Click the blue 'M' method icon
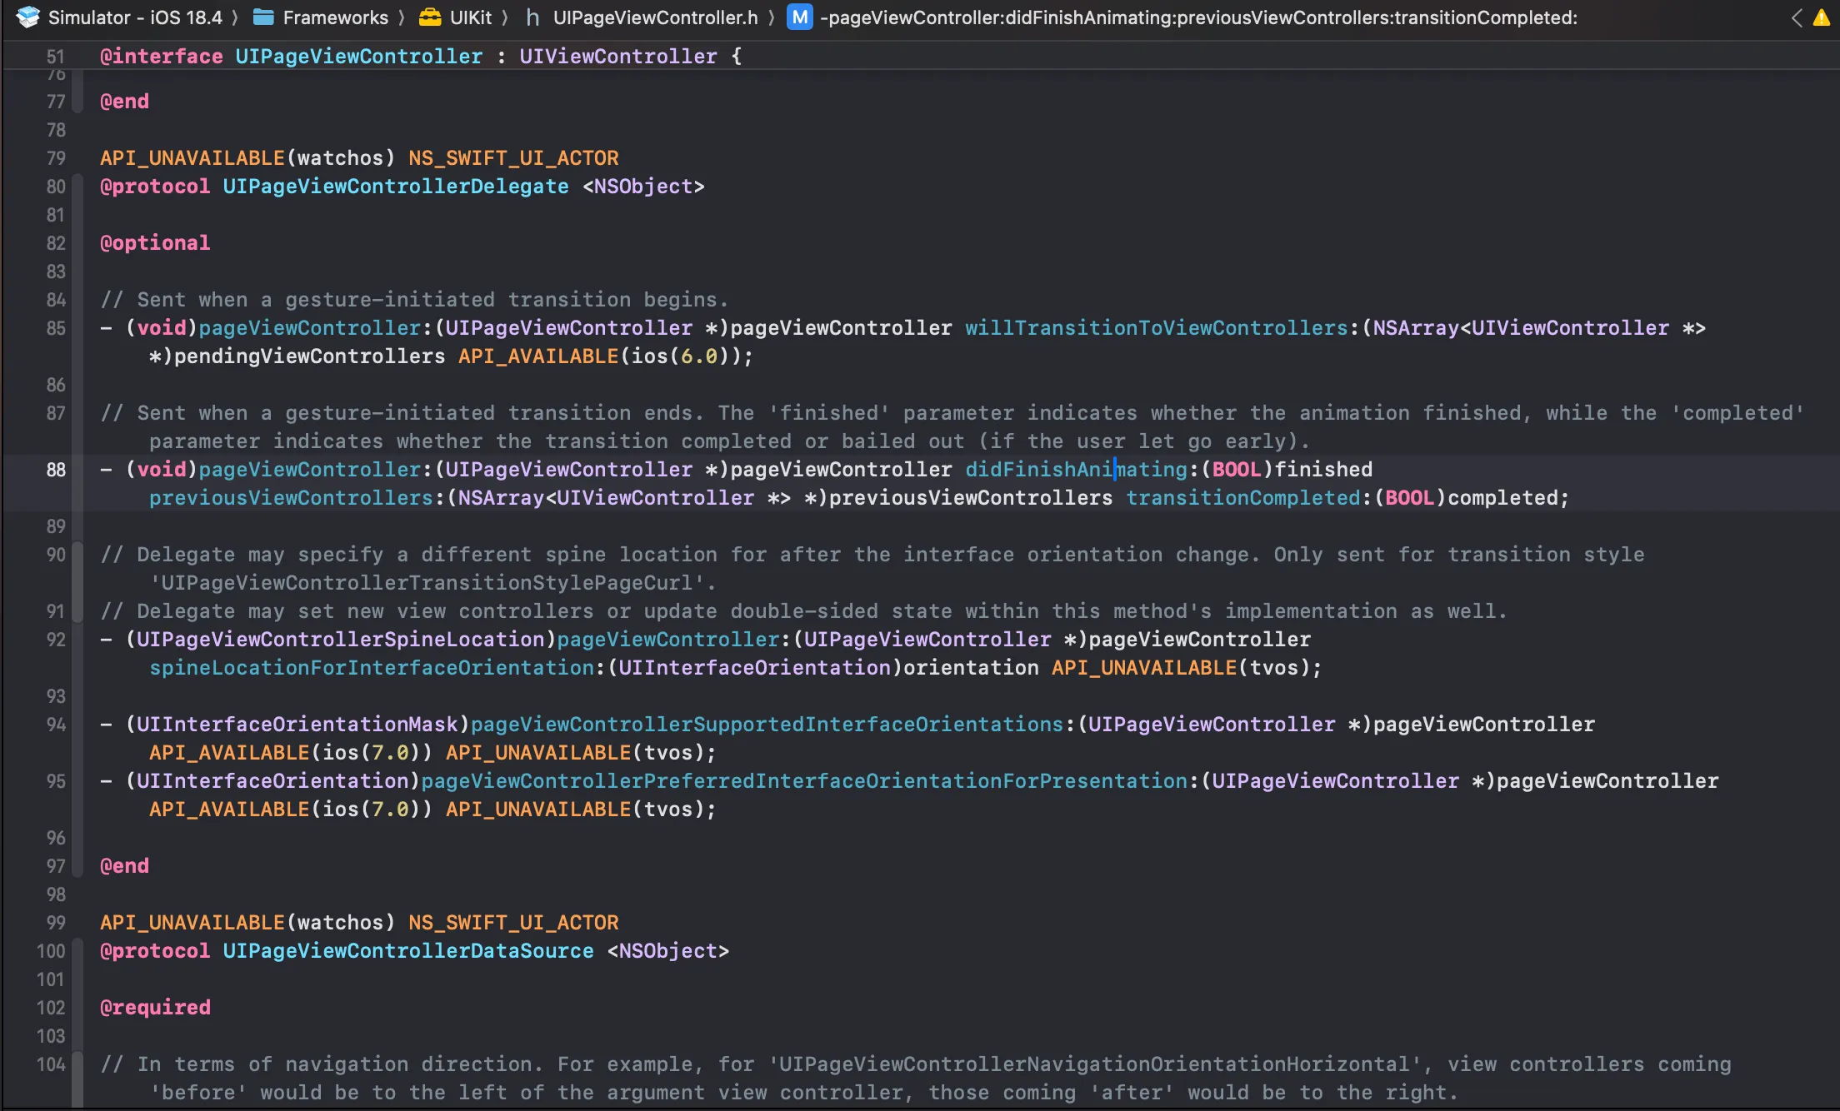 click(x=799, y=17)
